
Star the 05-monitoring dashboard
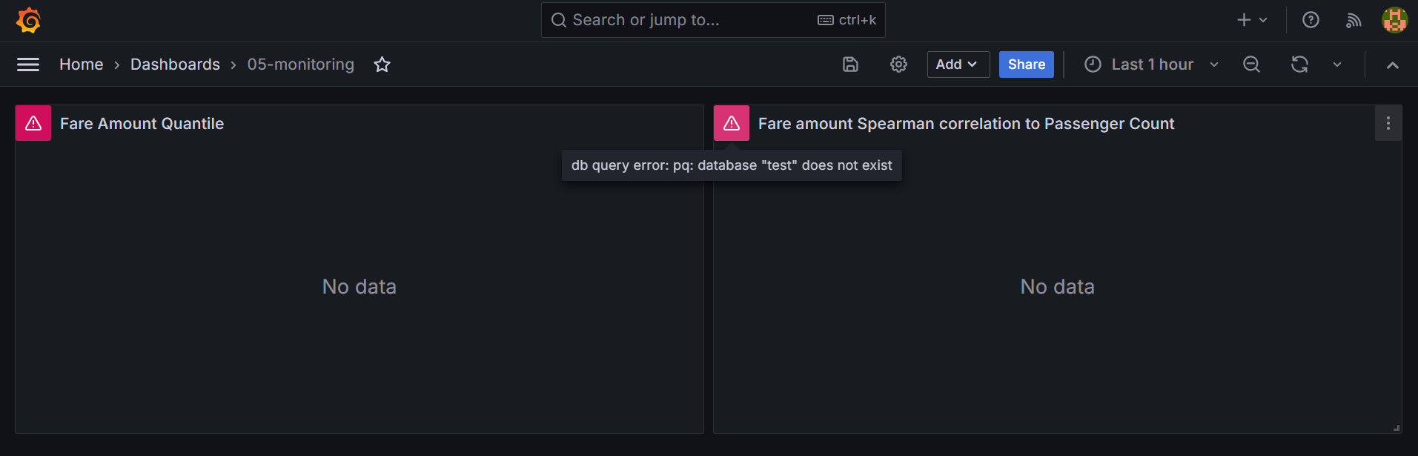(382, 65)
